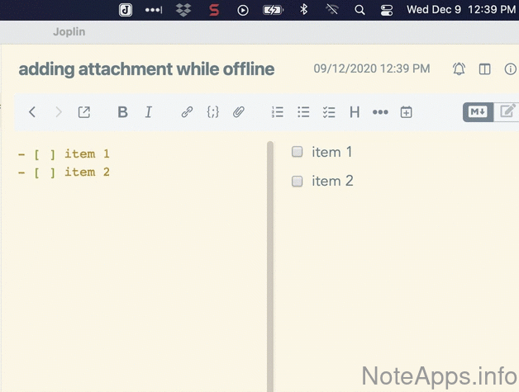Image resolution: width=519 pixels, height=392 pixels.
Task: Check the item 1 checkbox
Action: pos(298,152)
